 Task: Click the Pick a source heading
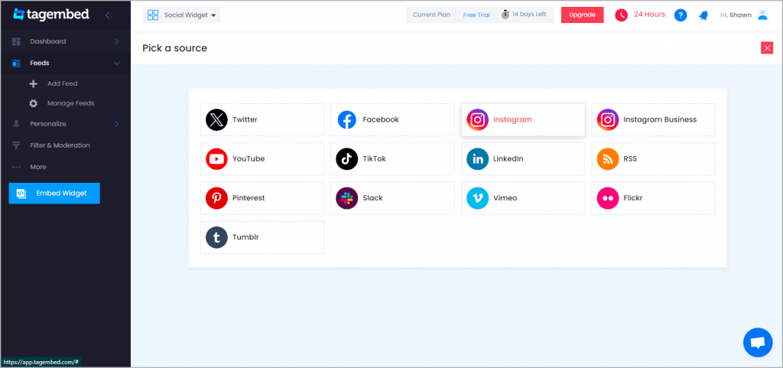coord(175,48)
